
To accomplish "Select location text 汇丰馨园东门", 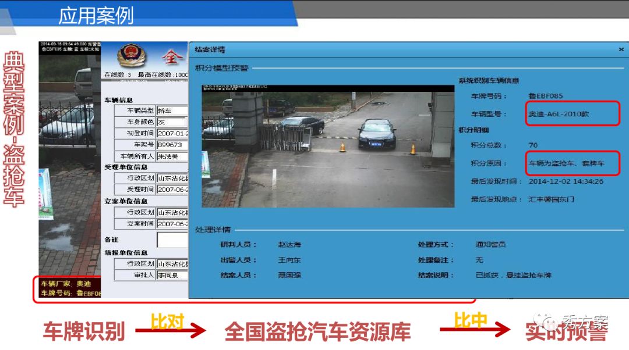I will point(551,199).
